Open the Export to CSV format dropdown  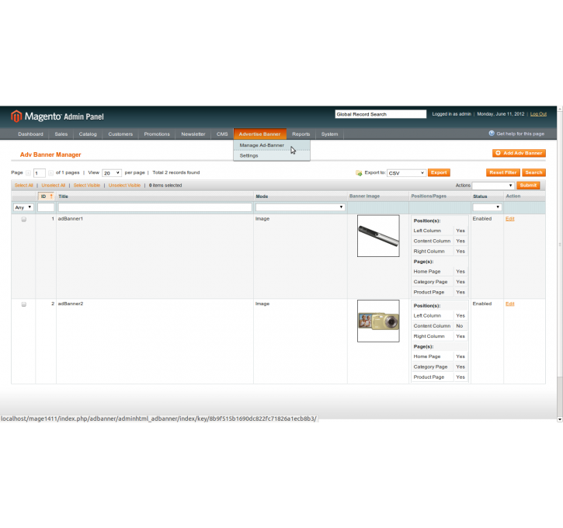coord(406,173)
